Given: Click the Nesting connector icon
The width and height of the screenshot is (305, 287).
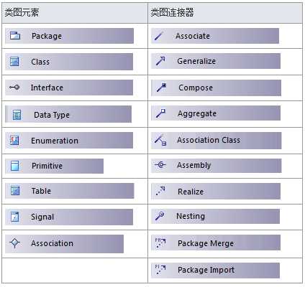Looking at the screenshot, I should click(x=160, y=216).
